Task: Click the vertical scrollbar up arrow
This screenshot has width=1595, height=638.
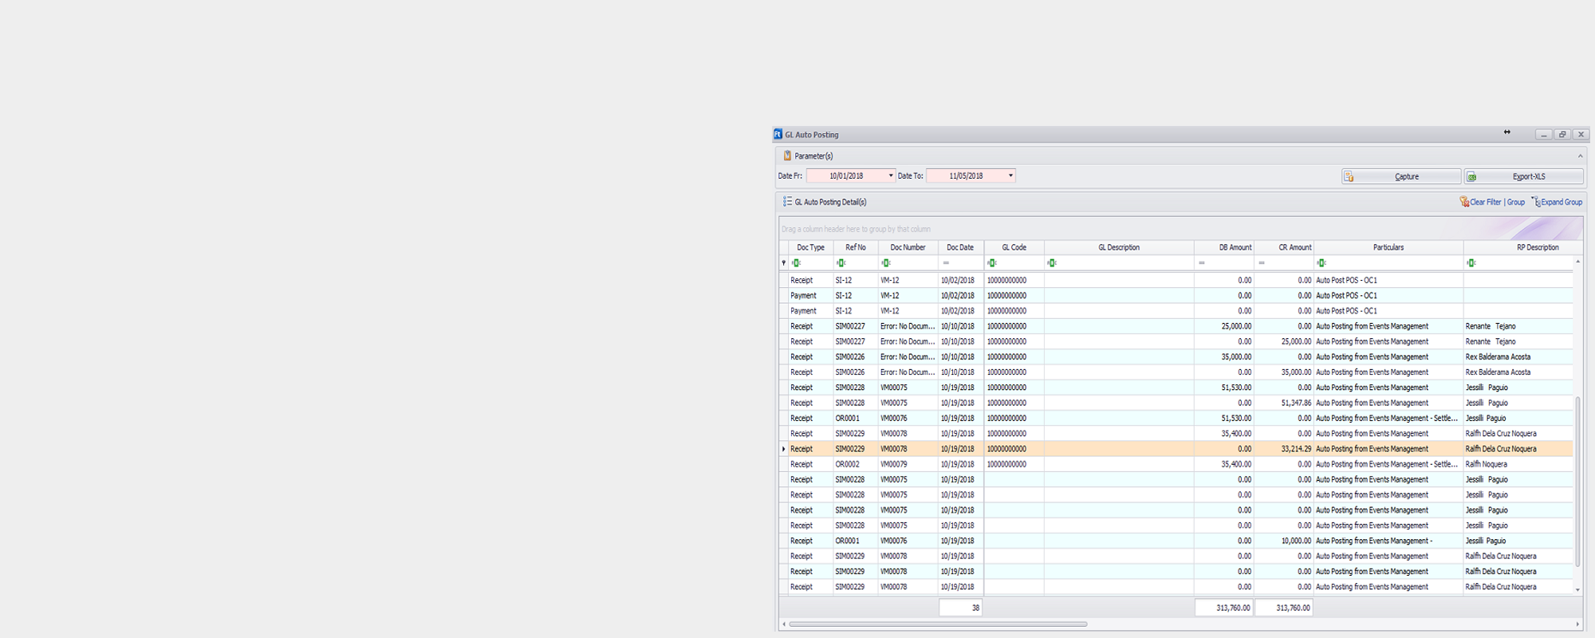Action: 1577,262
